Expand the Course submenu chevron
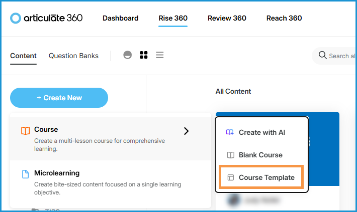 (x=187, y=131)
